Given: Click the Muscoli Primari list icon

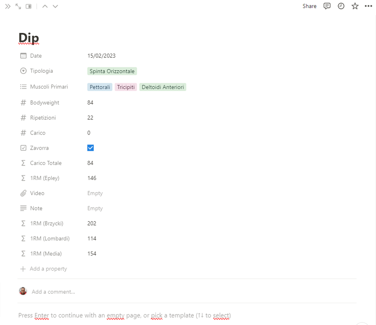Looking at the screenshot, I should point(23,87).
